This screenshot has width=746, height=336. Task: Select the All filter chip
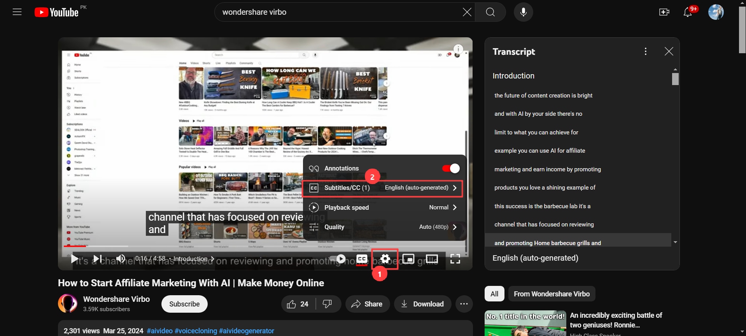494,294
